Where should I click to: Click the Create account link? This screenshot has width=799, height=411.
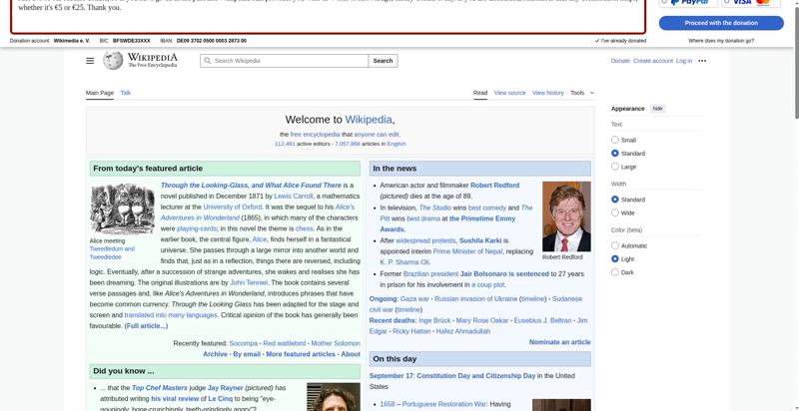pyautogui.click(x=653, y=61)
